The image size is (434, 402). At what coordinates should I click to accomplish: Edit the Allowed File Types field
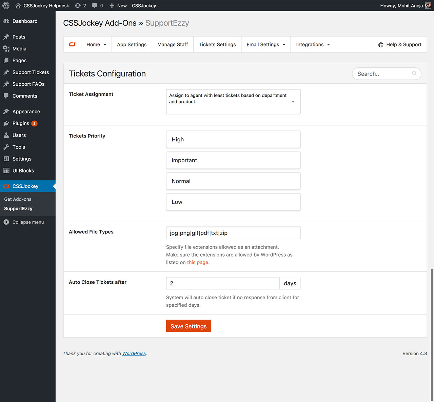[233, 233]
